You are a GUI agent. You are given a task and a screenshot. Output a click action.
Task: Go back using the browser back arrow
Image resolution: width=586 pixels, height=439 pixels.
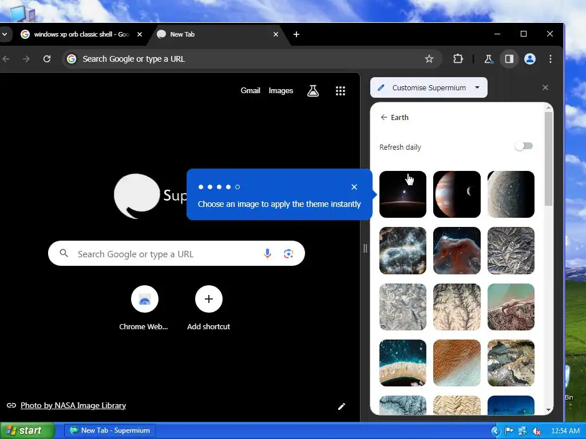pyautogui.click(x=6, y=59)
